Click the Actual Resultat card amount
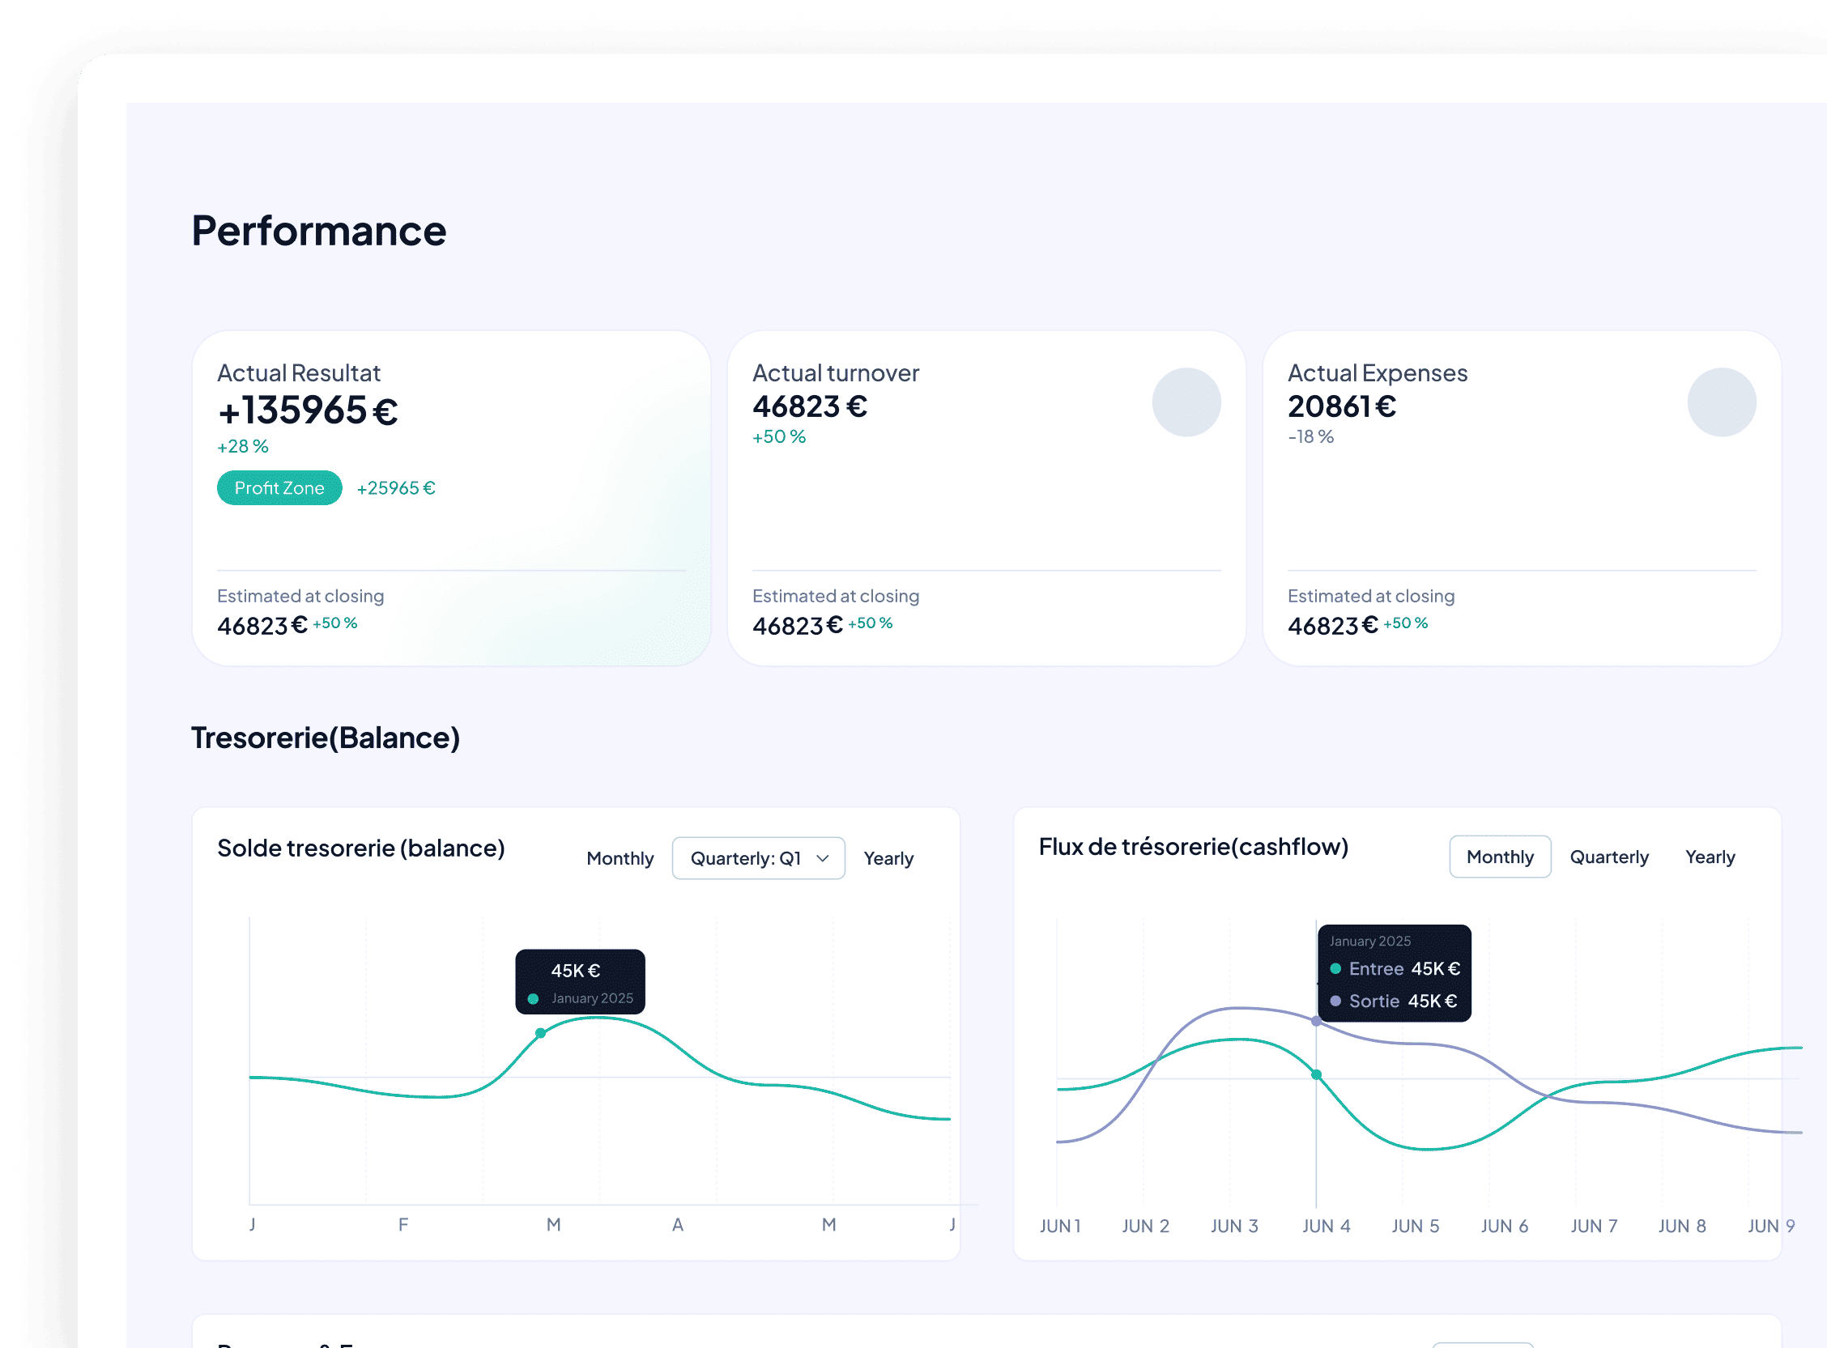The width and height of the screenshot is (1827, 1348). coord(308,410)
